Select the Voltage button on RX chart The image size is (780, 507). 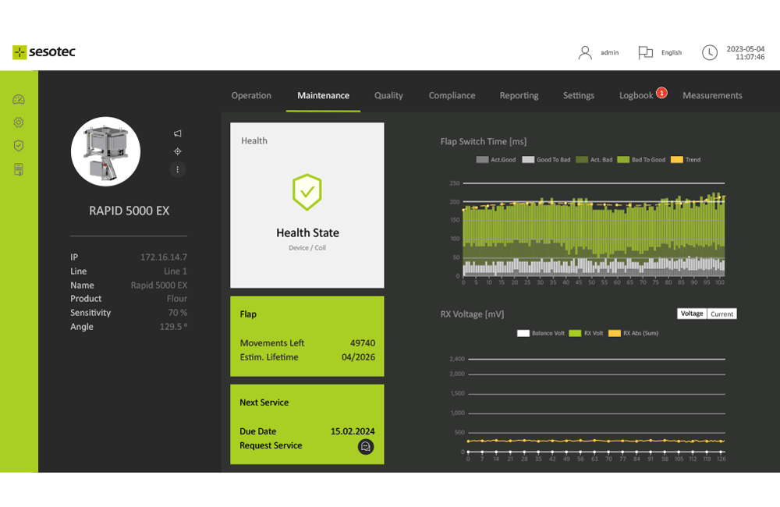pos(691,314)
